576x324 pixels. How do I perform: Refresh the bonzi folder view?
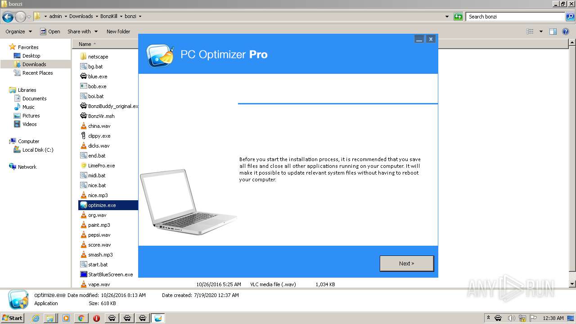pos(458,17)
